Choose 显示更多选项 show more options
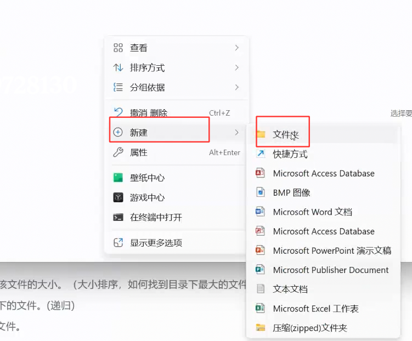This screenshot has width=412, height=341. coord(176,242)
